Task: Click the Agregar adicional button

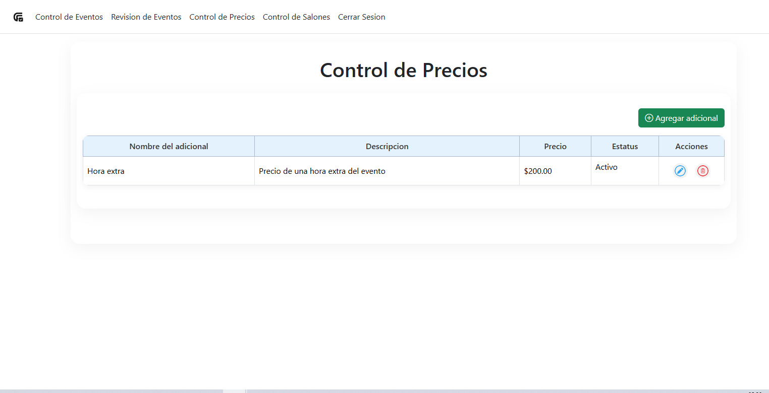Action: pos(681,118)
